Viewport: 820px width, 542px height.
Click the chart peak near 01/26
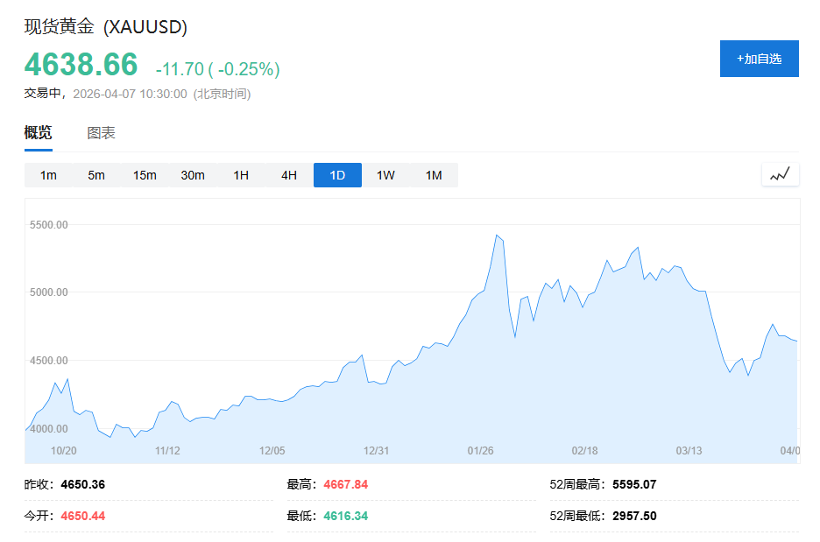497,236
